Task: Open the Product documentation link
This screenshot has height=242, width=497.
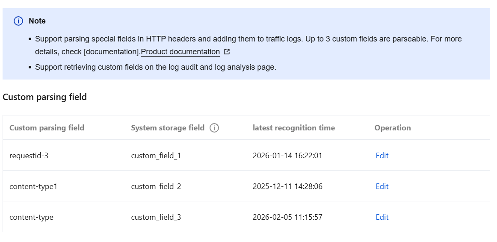Action: (x=180, y=52)
